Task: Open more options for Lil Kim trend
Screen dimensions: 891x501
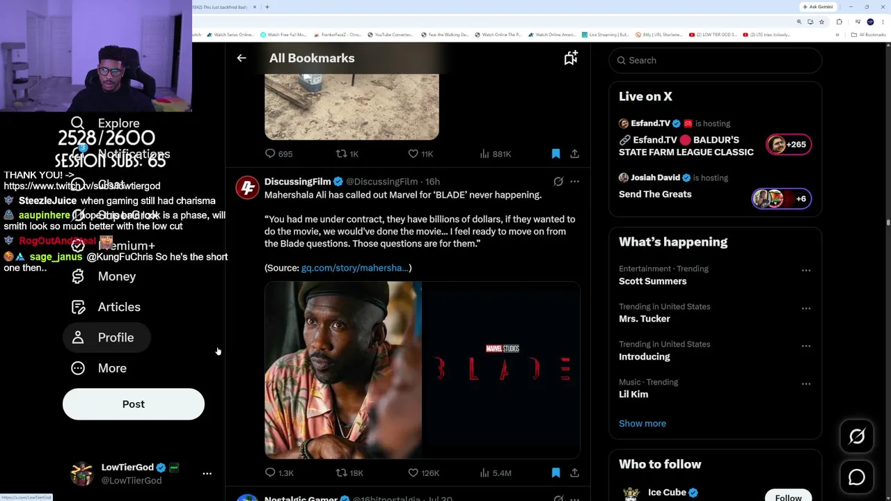Action: (806, 383)
